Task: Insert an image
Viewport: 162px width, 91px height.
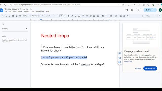Action: [94, 16]
